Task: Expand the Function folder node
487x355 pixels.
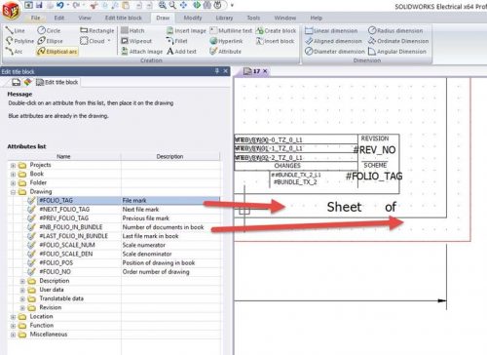Action: pyautogui.click(x=13, y=326)
